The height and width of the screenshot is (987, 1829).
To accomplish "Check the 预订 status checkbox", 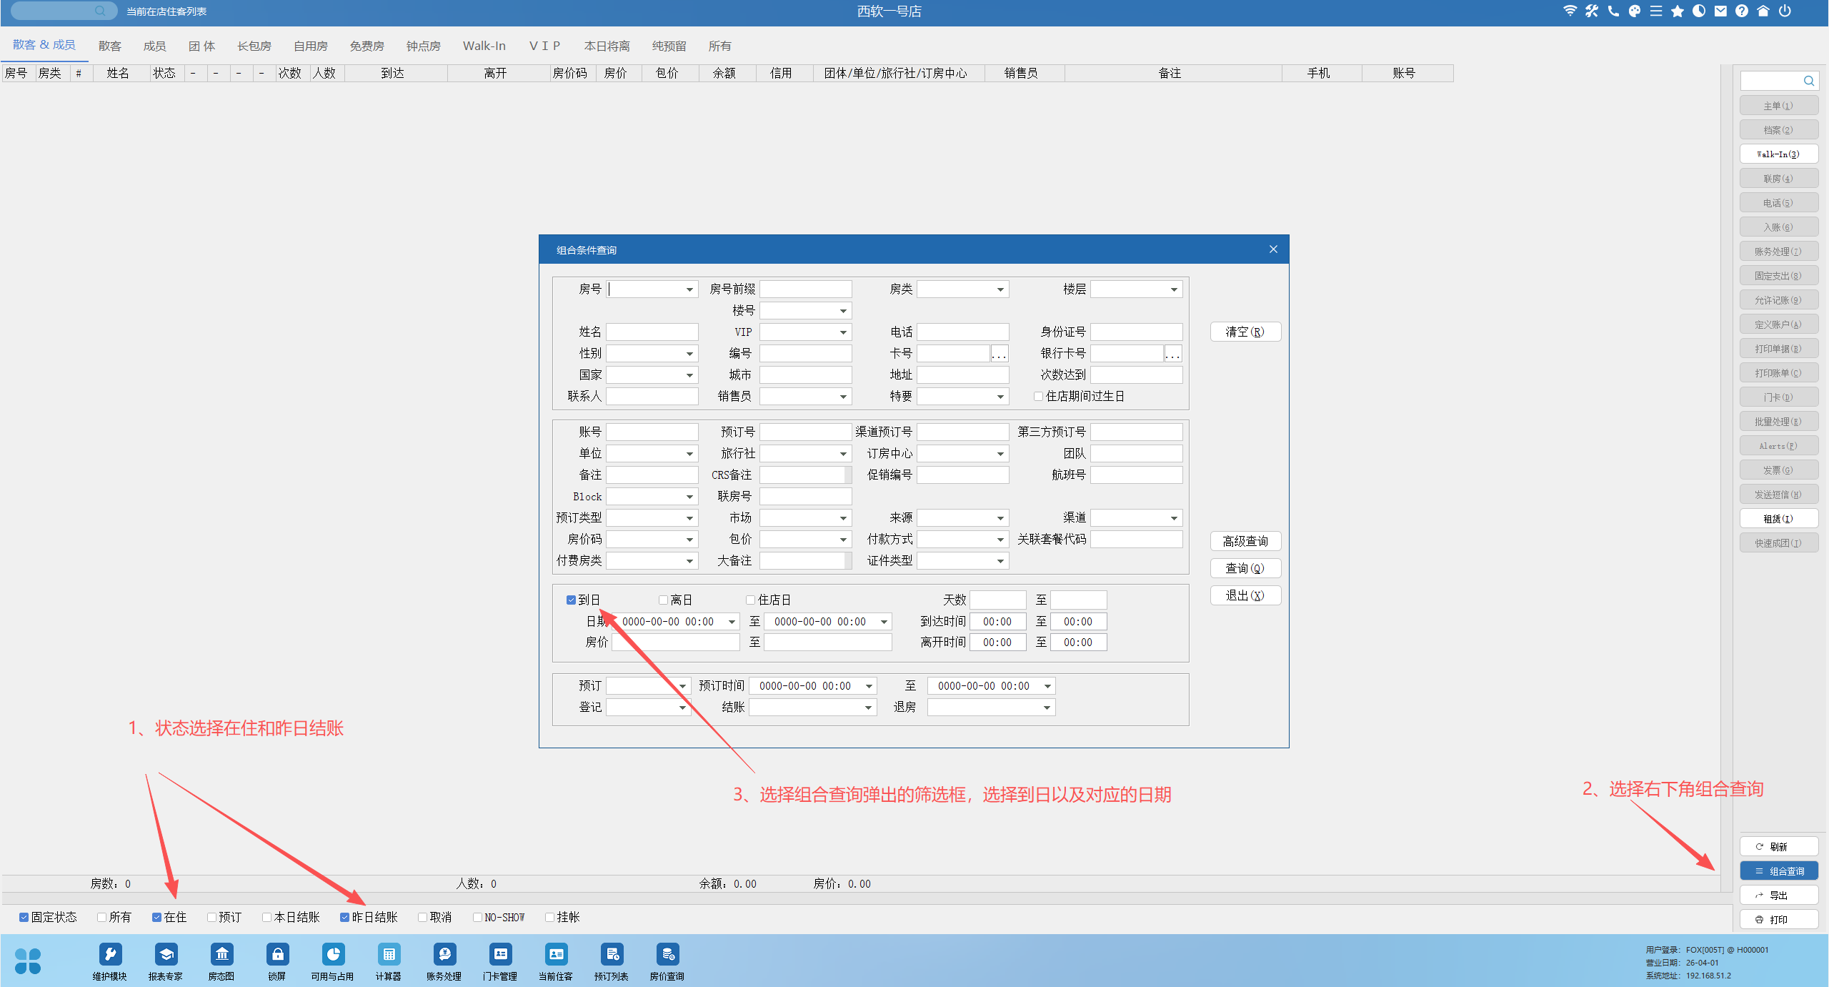I will pos(211,917).
